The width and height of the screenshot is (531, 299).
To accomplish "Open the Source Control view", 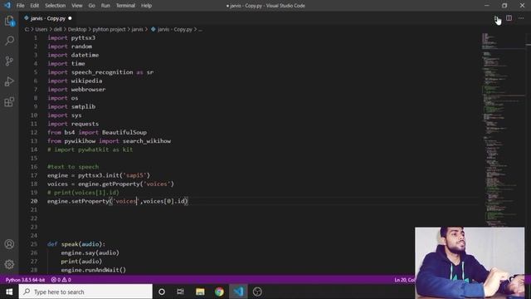I will tap(9, 61).
